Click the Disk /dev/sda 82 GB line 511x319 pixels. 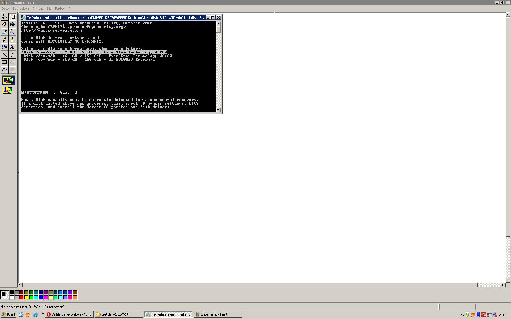94,52
